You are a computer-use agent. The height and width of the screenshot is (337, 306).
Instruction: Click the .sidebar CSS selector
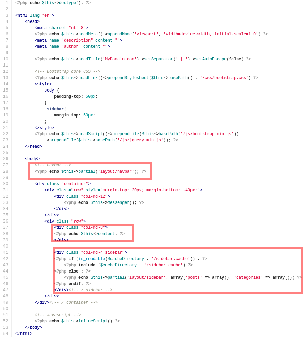(54, 109)
